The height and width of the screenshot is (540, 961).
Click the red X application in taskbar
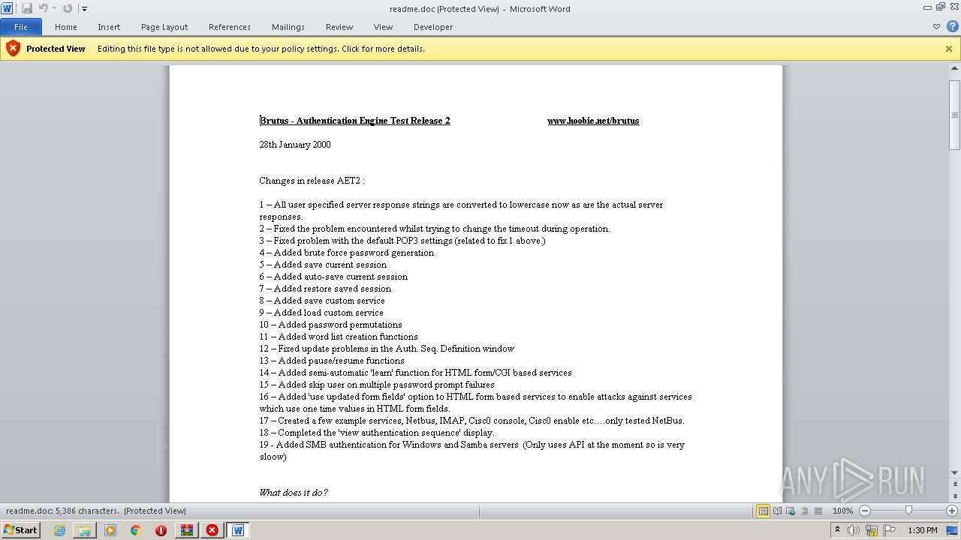click(212, 530)
